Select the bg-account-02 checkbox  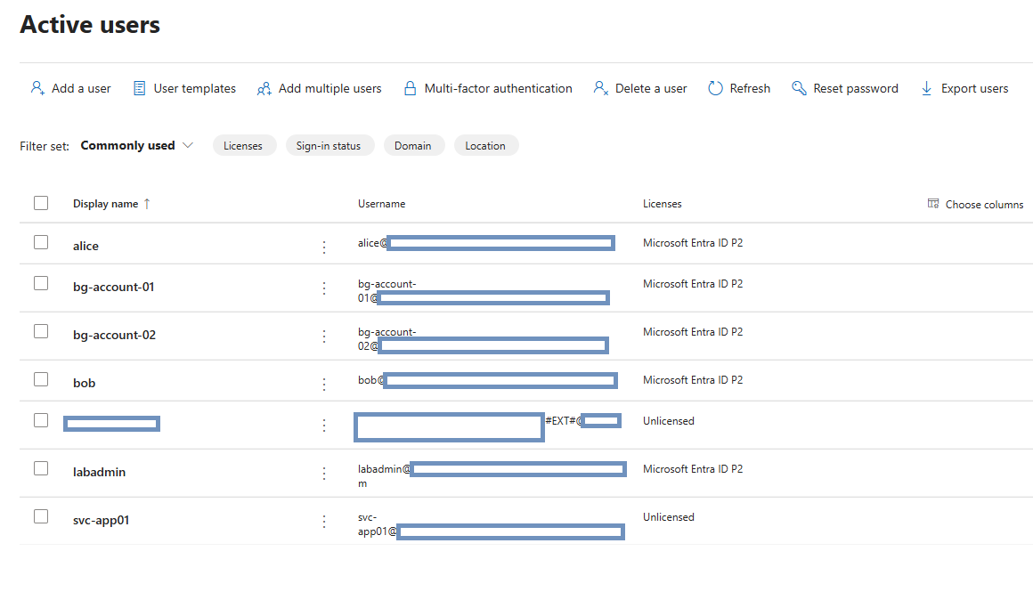(x=41, y=331)
